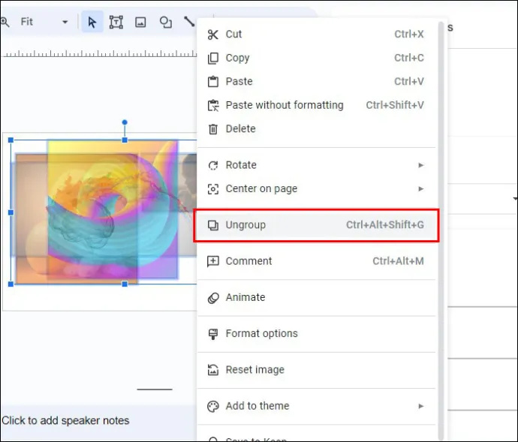Viewport: 518px width, 442px height.
Task: Open Center on page submenu
Action: 315,188
